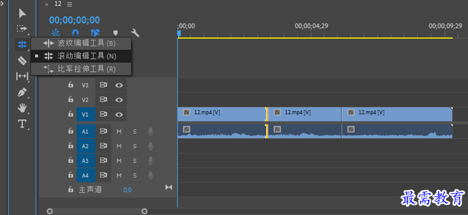Select the Type tool
This screenshot has height=215, width=468.
coord(22,123)
